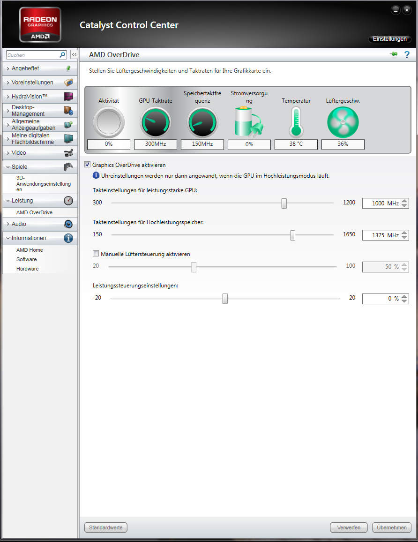The image size is (418, 542).
Task: Open the Einstellungen menu
Action: point(390,39)
